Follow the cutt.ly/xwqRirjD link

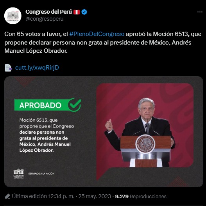click(37, 68)
